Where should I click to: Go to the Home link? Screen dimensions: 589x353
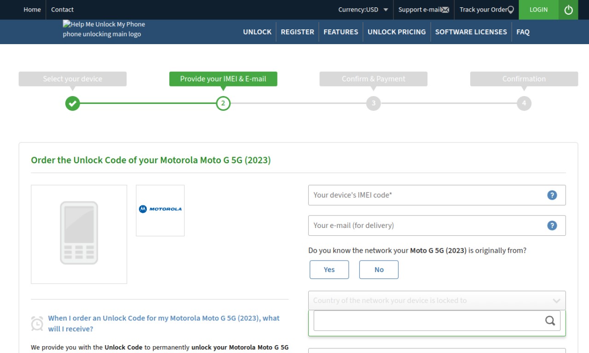32,10
